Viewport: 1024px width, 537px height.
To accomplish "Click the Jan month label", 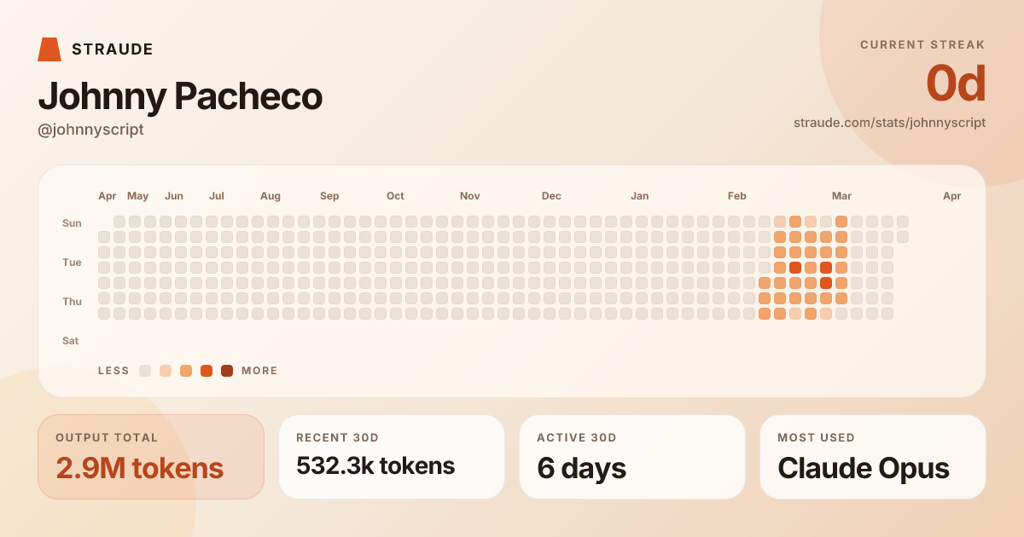I will [639, 196].
